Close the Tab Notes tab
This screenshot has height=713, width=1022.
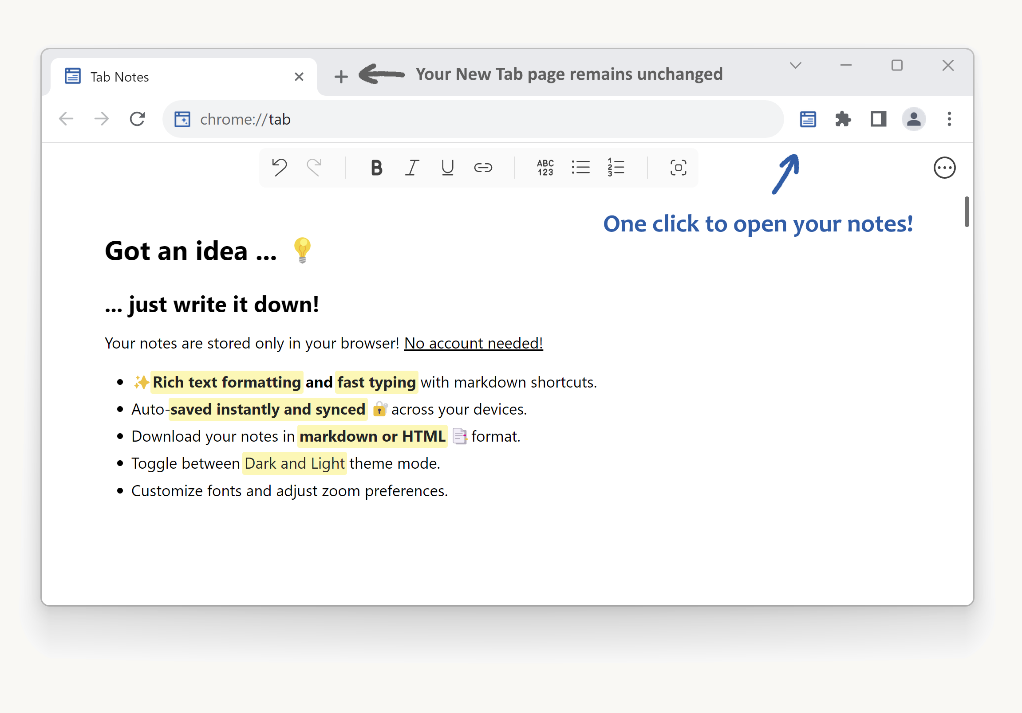[x=299, y=77]
